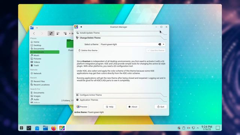This screenshot has width=240, height=135.
Task: Select Downloads in file manager sidebar
Action: coord(45,52)
